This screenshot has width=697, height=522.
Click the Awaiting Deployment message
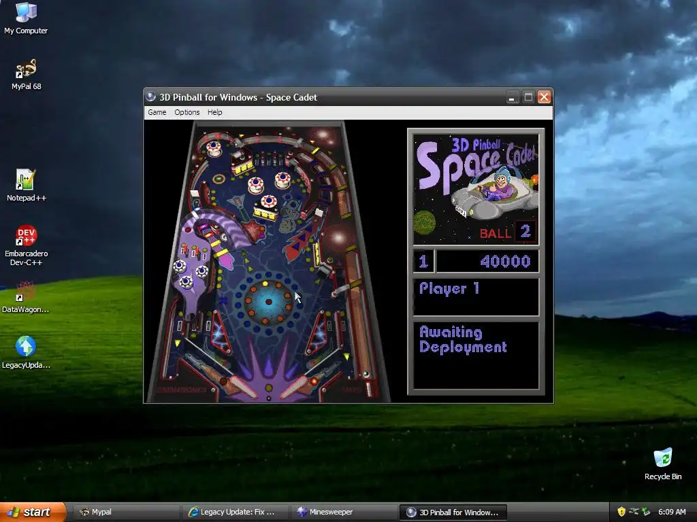[463, 340]
